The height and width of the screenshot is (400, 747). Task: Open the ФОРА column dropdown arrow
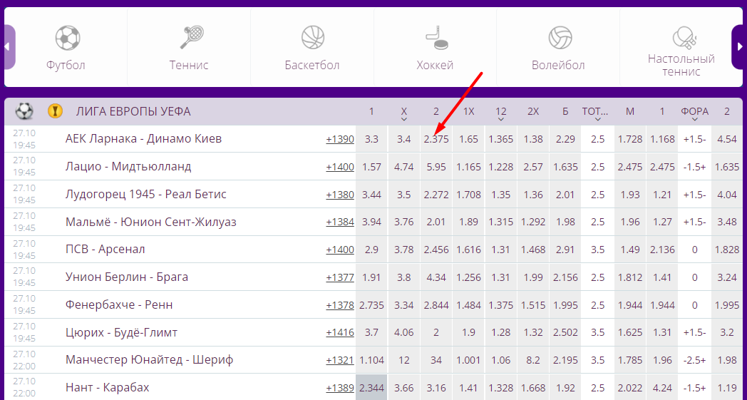point(694,118)
